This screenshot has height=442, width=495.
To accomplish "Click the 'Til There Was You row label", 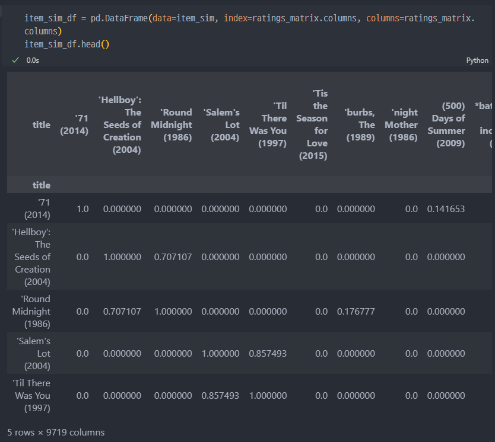I will click(x=31, y=395).
